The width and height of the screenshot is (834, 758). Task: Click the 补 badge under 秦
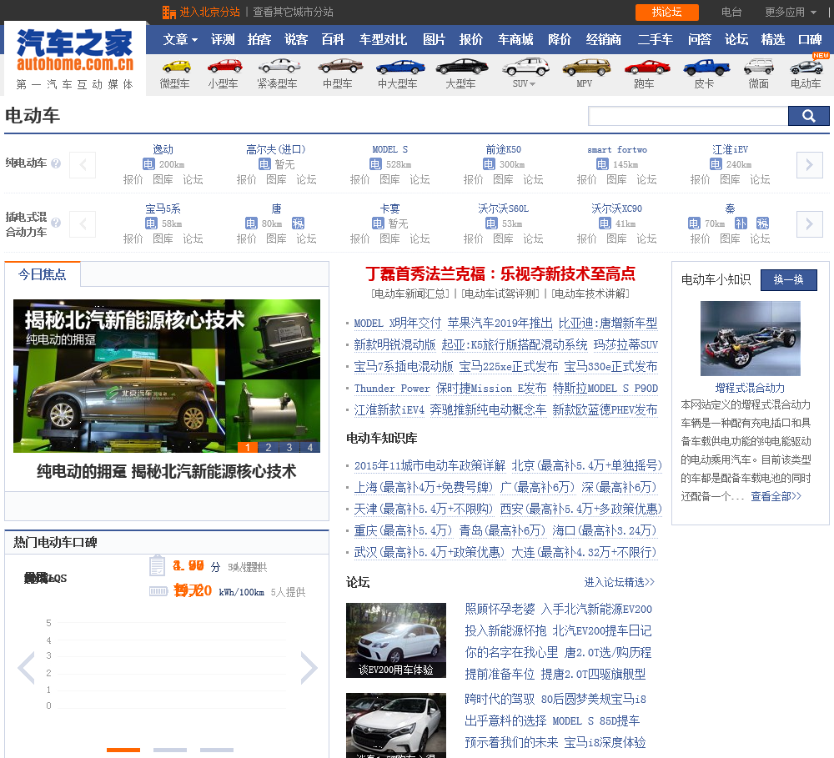coord(741,223)
